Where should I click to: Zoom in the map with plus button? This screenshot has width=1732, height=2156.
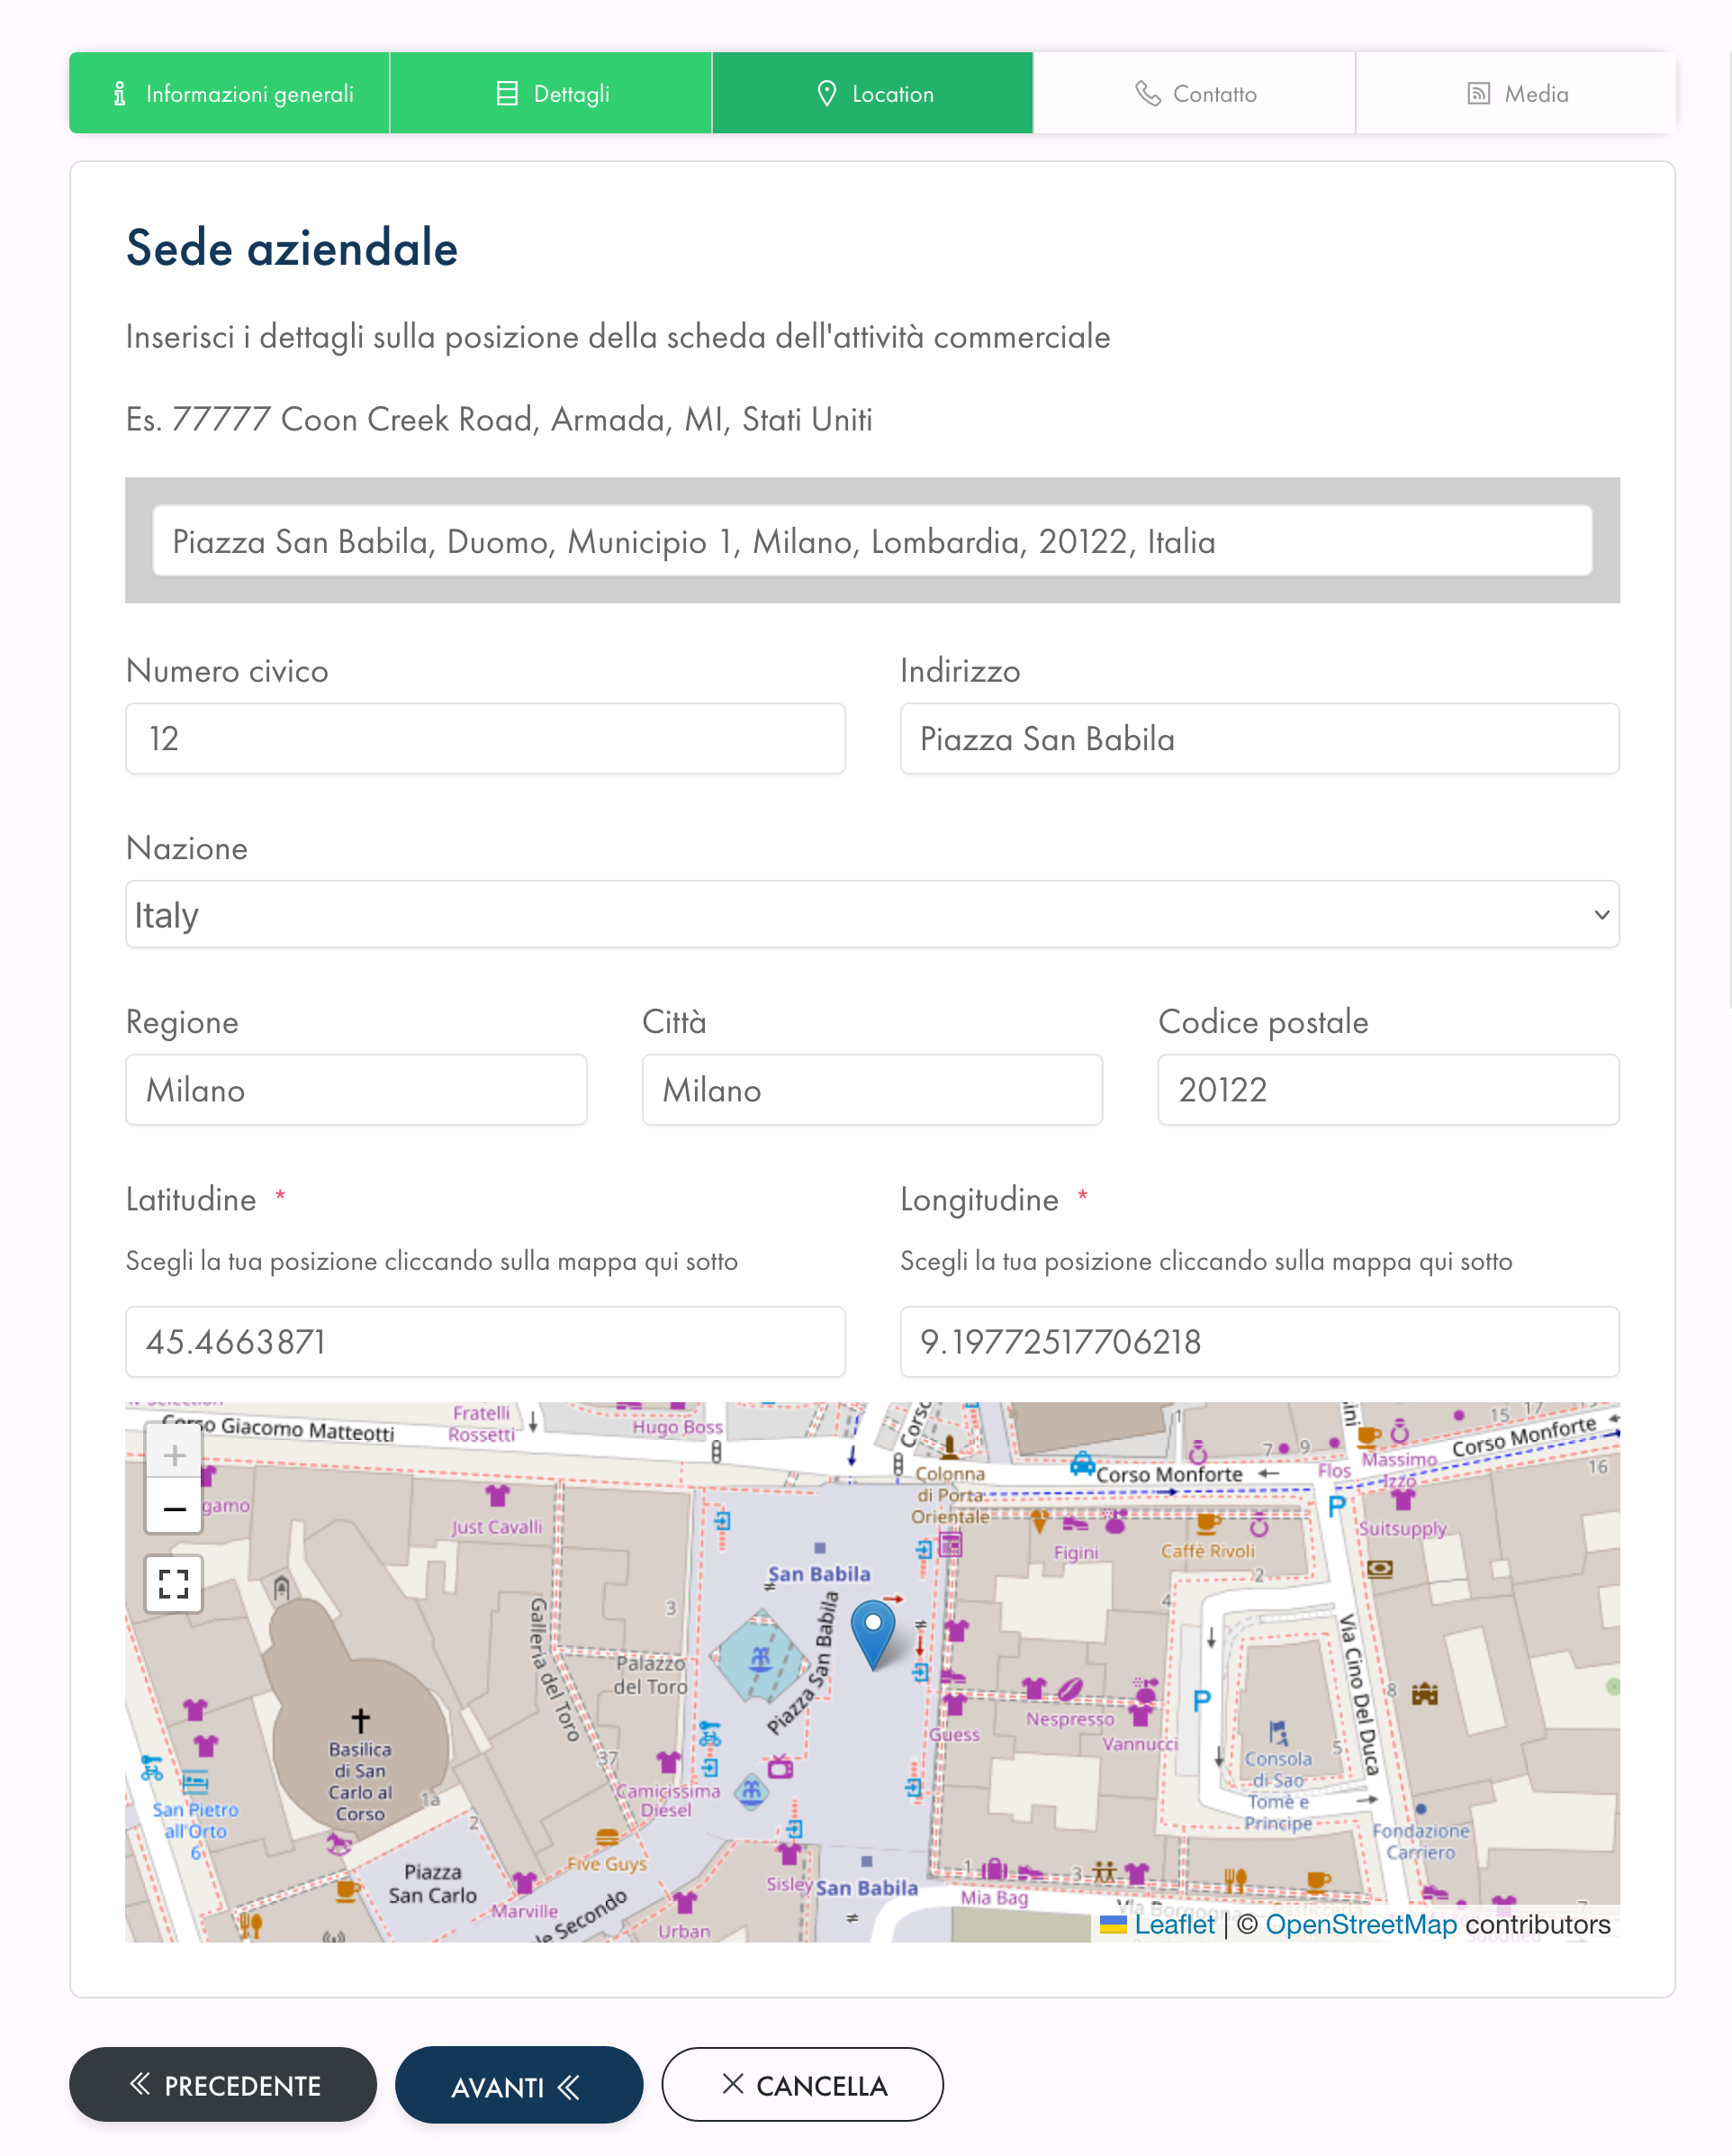point(174,1454)
